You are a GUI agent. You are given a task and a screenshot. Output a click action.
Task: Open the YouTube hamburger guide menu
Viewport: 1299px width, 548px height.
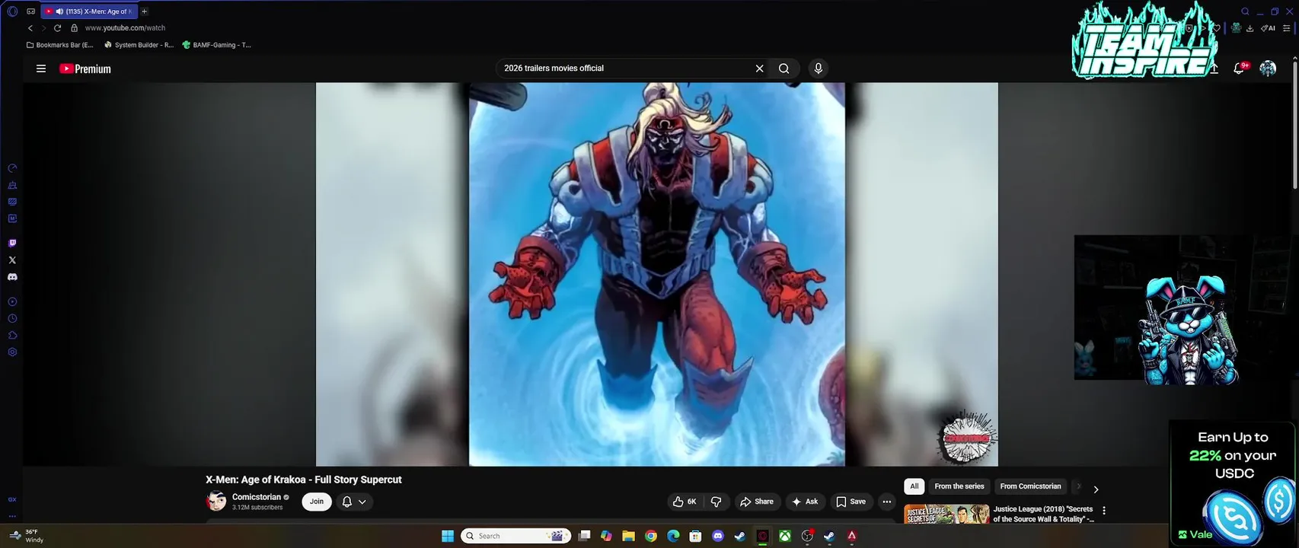coord(41,68)
